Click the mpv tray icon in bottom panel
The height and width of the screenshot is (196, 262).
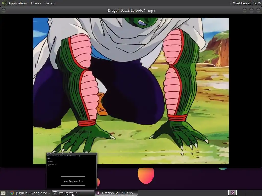click(x=232, y=193)
